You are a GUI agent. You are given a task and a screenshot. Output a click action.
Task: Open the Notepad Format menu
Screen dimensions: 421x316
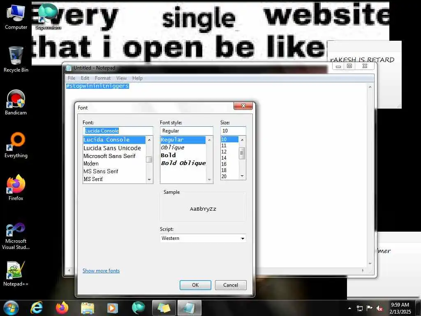(102, 78)
